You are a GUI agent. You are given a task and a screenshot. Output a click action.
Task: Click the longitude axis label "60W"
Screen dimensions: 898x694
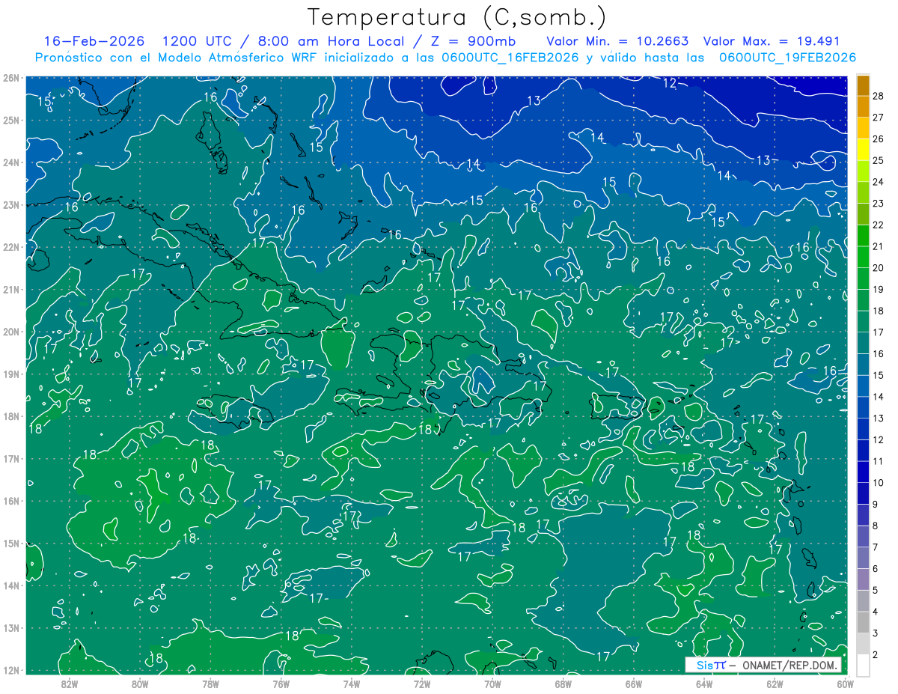click(846, 684)
